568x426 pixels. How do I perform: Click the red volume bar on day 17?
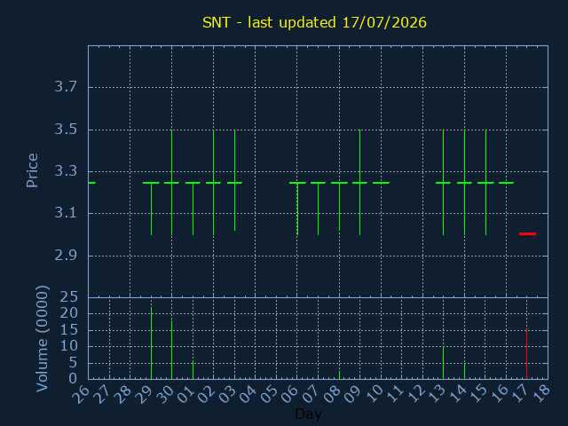pos(526,354)
